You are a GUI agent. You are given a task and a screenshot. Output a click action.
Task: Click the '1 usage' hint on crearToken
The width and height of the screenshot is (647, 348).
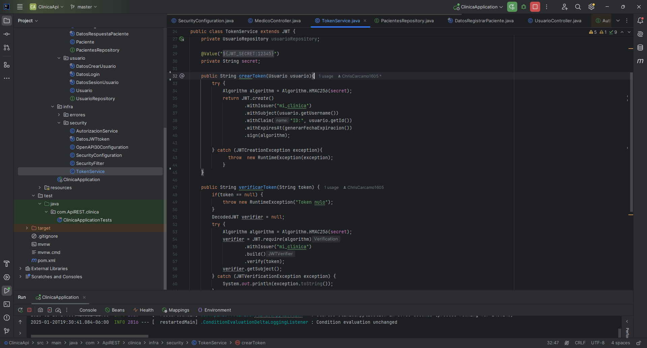(326, 76)
